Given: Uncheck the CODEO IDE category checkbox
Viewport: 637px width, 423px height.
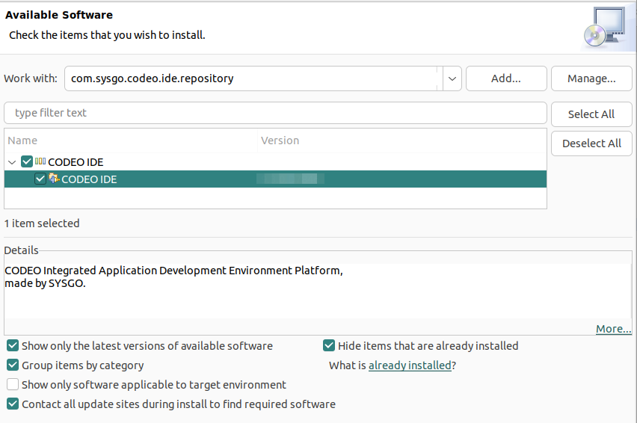Looking at the screenshot, I should tap(27, 161).
